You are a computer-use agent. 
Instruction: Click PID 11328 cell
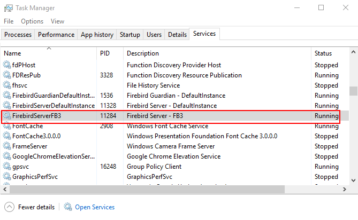coord(108,106)
